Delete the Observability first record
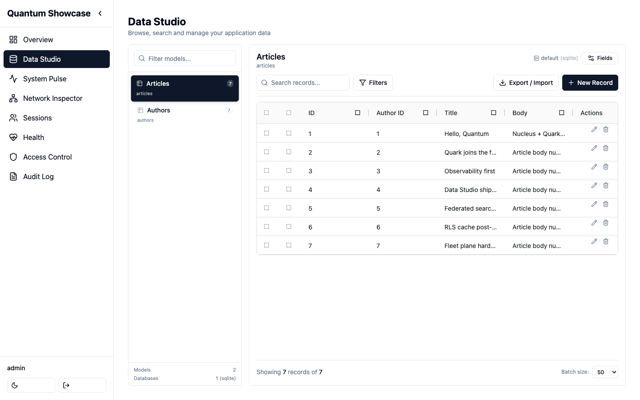This screenshot has height=400, width=640. click(606, 167)
